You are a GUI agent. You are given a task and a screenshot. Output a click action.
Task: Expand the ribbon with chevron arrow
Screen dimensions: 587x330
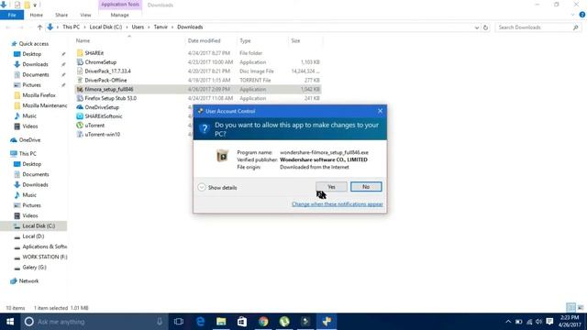(572, 15)
